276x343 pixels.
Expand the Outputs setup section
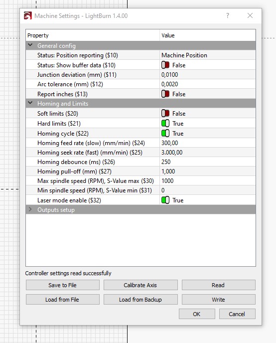click(x=30, y=209)
